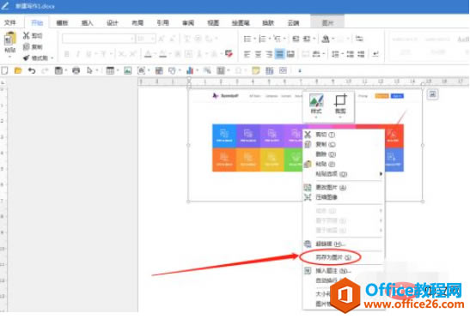Click the Open folder icon in quick toolbar
This screenshot has width=470, height=319.
[18, 70]
